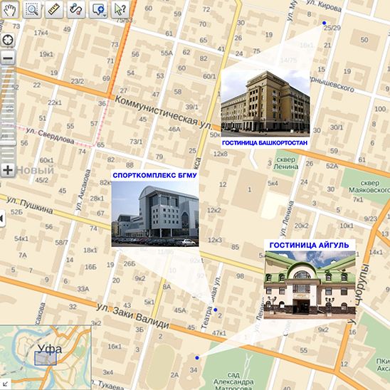Open the route planning tool
Screen dimensions: 390x390
76,10
